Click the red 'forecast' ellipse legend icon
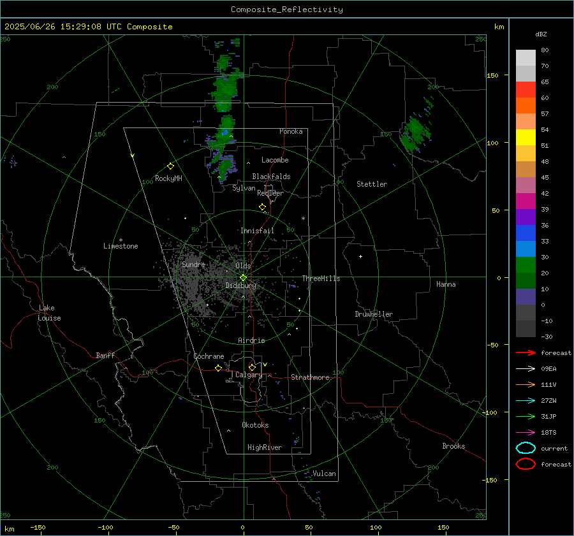574x536 pixels. pyautogui.click(x=526, y=464)
